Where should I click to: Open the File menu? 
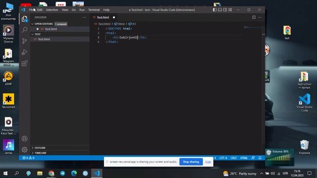point(31,10)
